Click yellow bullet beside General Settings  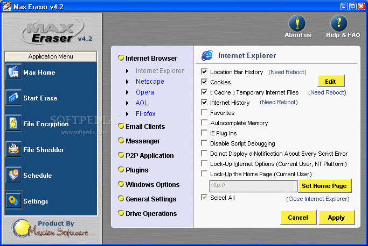(121, 199)
